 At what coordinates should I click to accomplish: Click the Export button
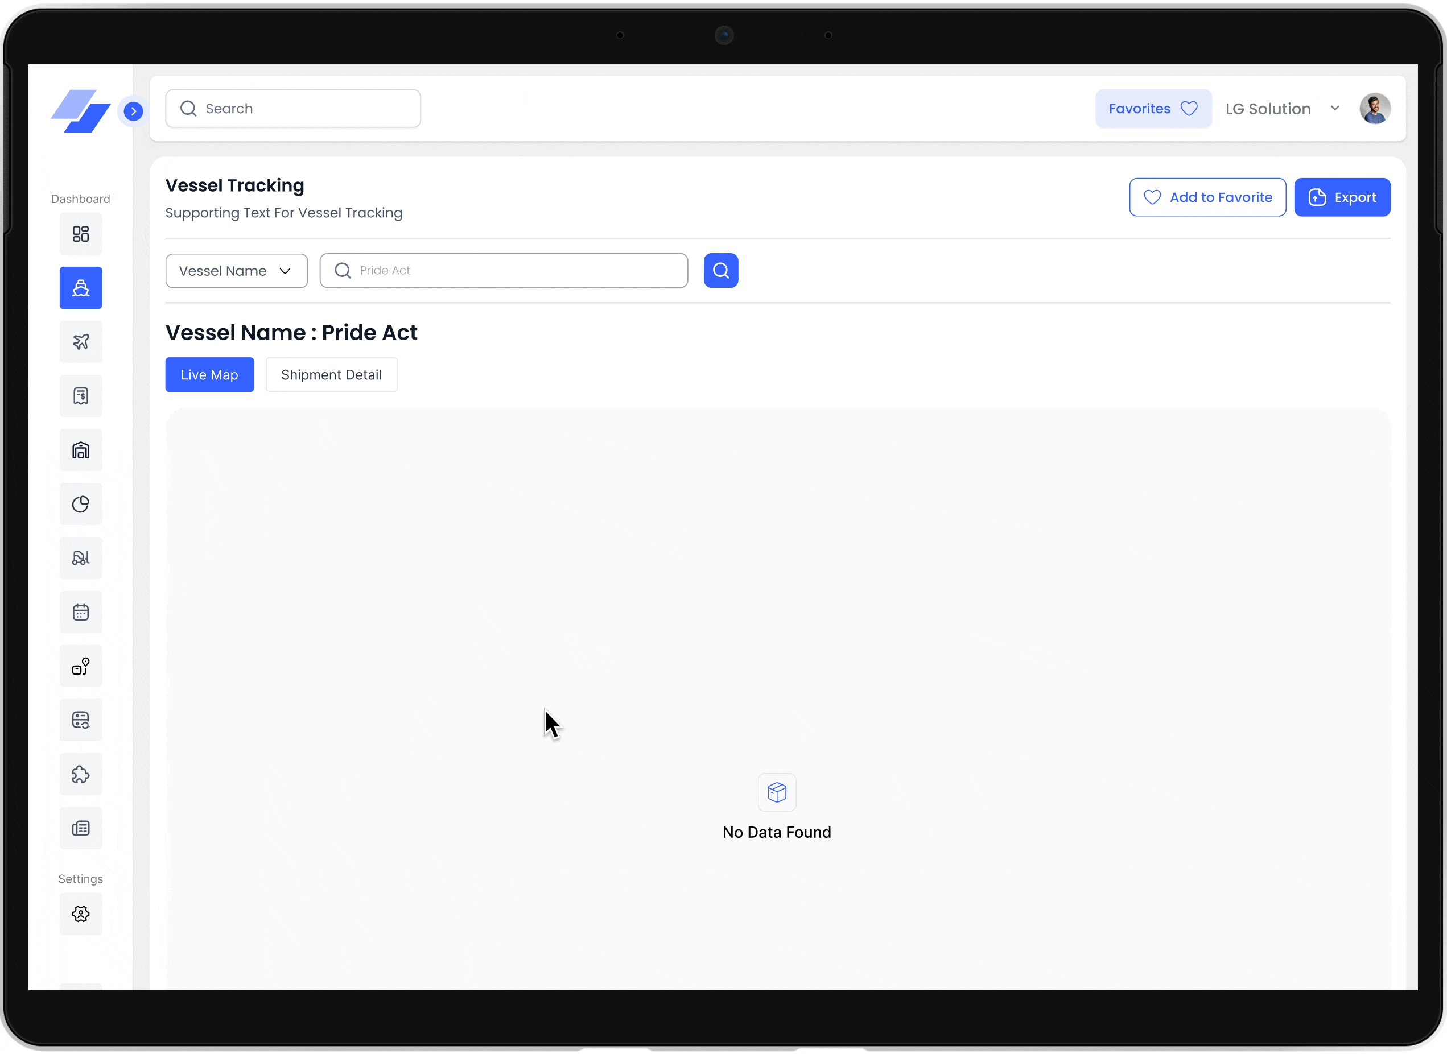[x=1342, y=198]
